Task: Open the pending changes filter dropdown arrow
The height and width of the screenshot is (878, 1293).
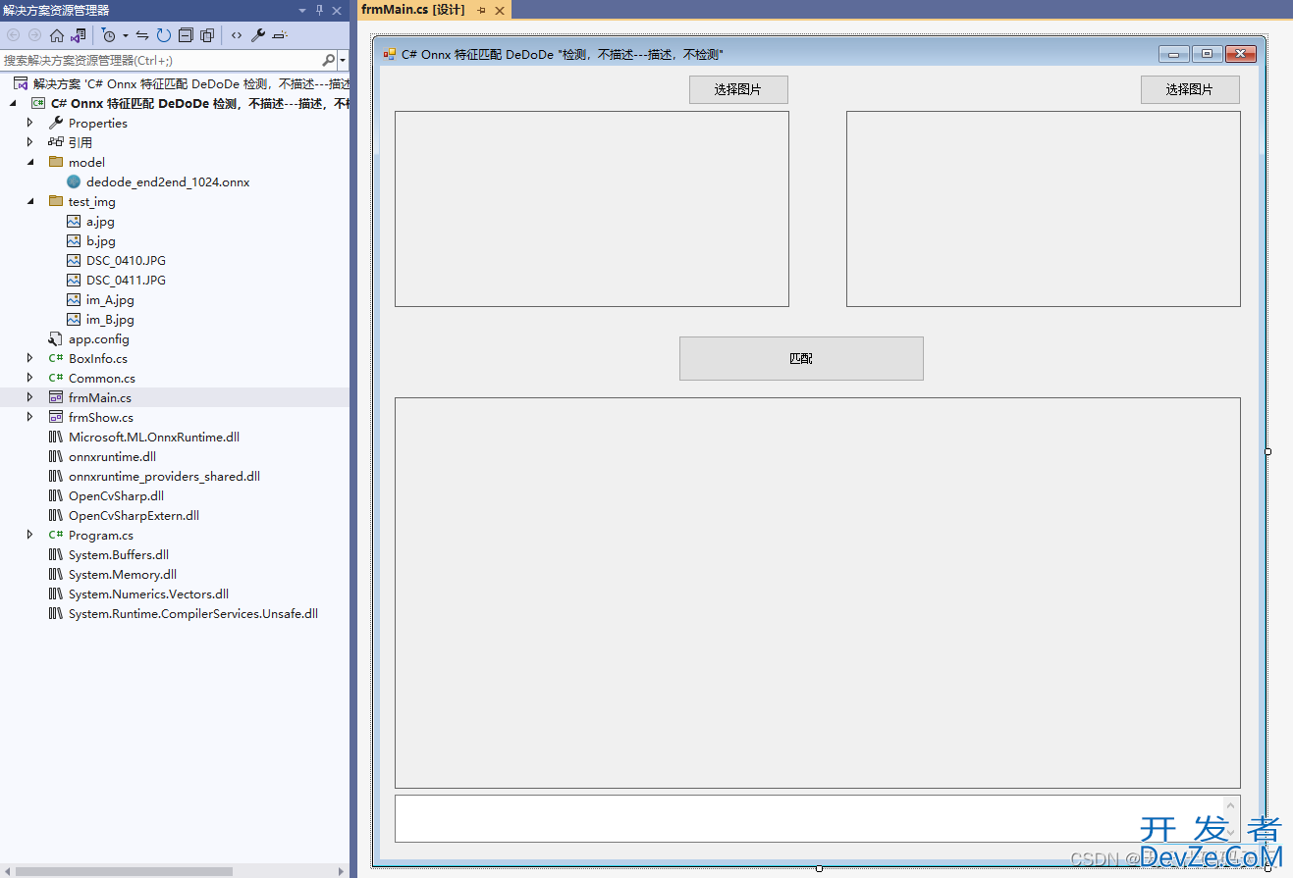Action: [126, 35]
